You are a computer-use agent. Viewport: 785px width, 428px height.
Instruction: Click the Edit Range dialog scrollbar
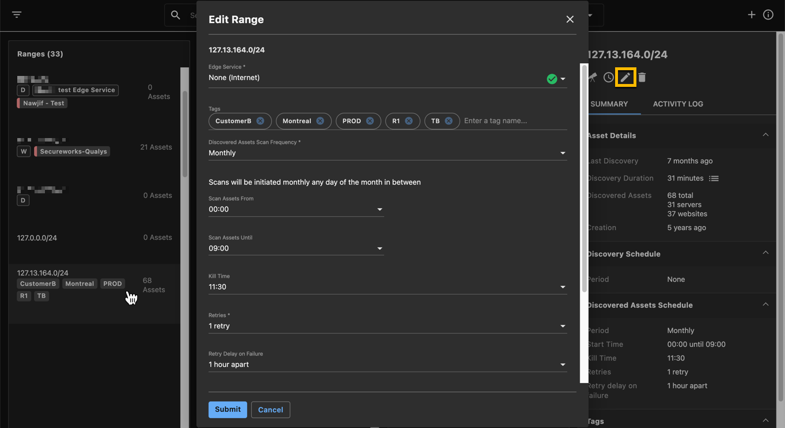click(x=584, y=178)
